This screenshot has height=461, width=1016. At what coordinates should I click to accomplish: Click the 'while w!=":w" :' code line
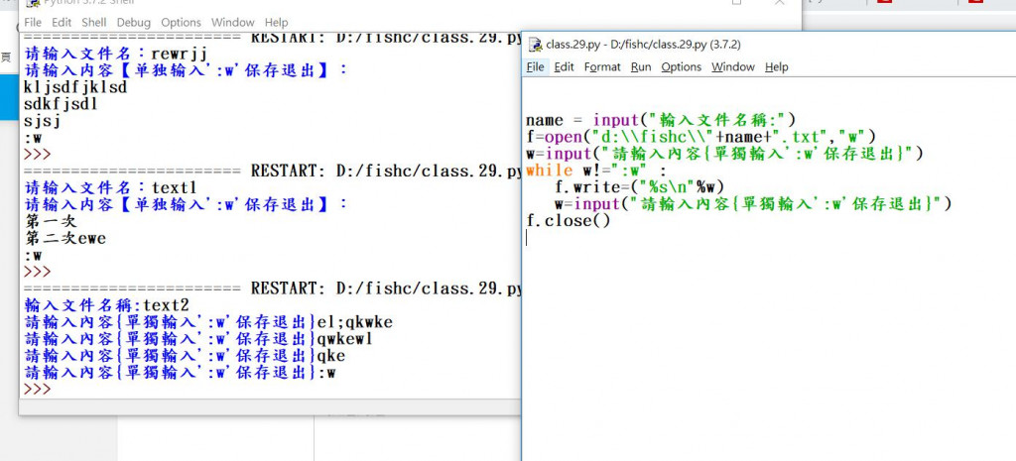(x=595, y=171)
